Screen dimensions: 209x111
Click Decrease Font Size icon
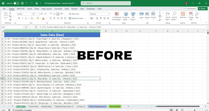(45, 14)
